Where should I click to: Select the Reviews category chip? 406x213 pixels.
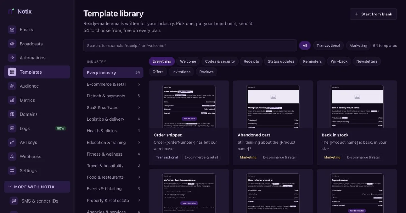tap(206, 72)
